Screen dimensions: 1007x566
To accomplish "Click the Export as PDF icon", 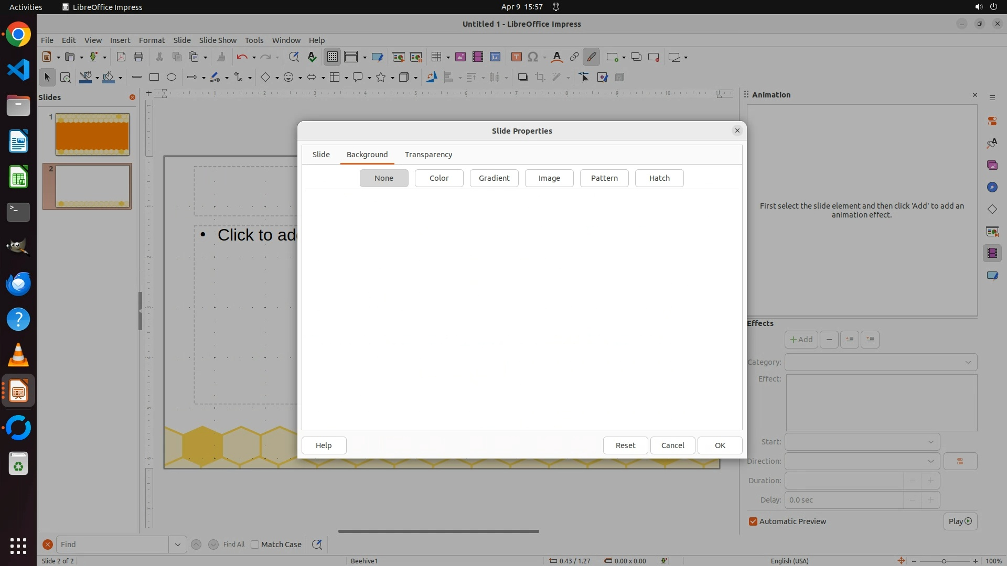I will pyautogui.click(x=121, y=57).
